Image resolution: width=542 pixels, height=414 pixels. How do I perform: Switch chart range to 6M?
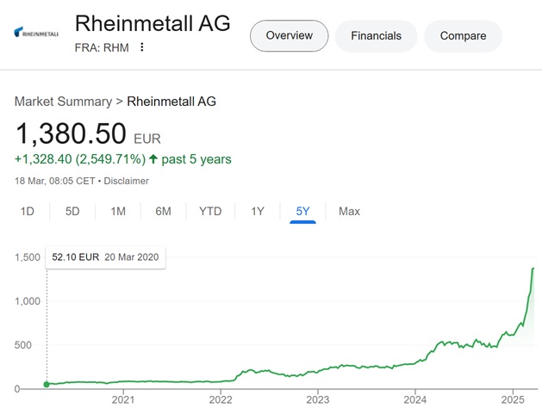(x=163, y=211)
